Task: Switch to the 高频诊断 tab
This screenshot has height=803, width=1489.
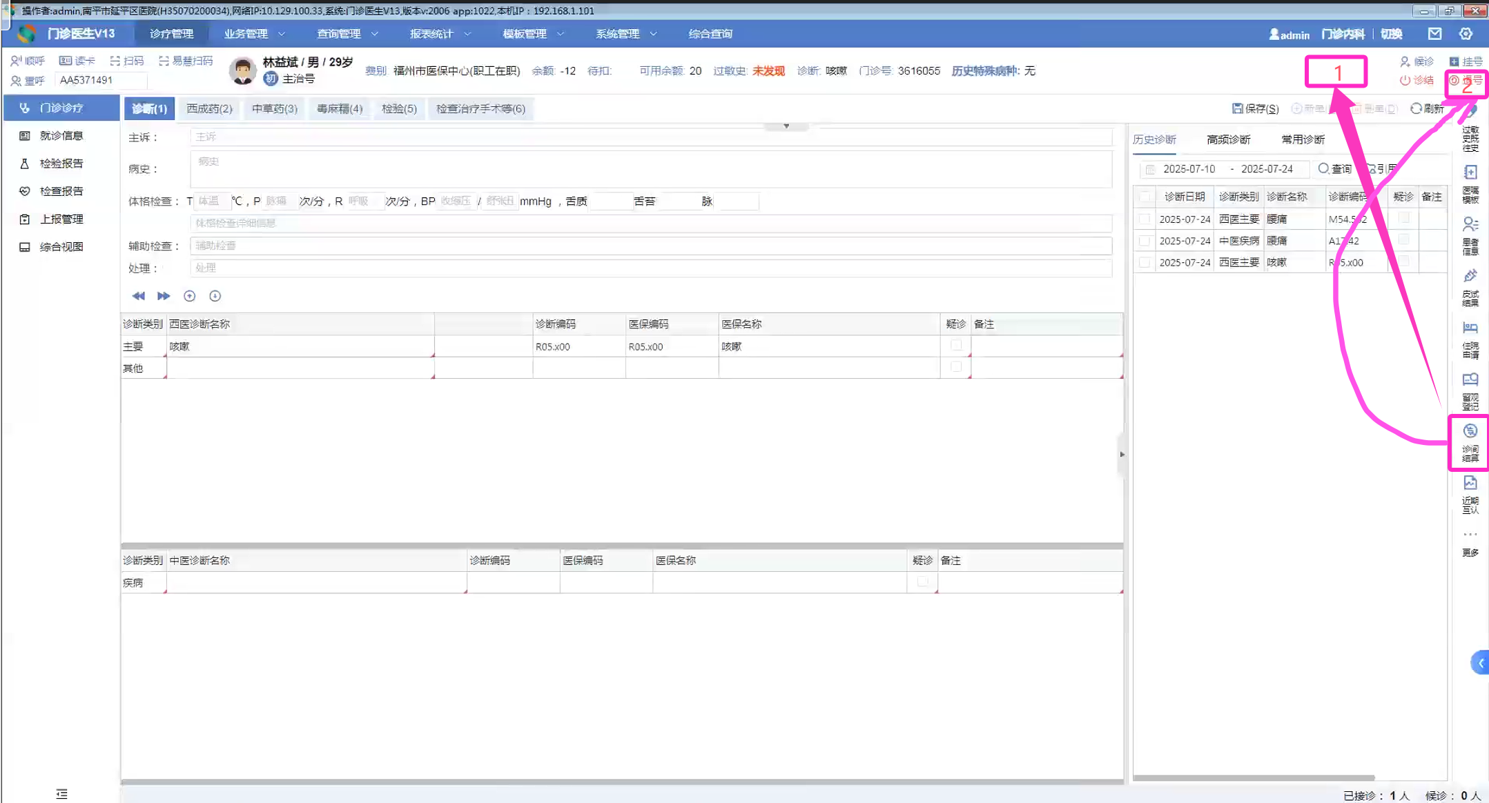Action: 1228,139
